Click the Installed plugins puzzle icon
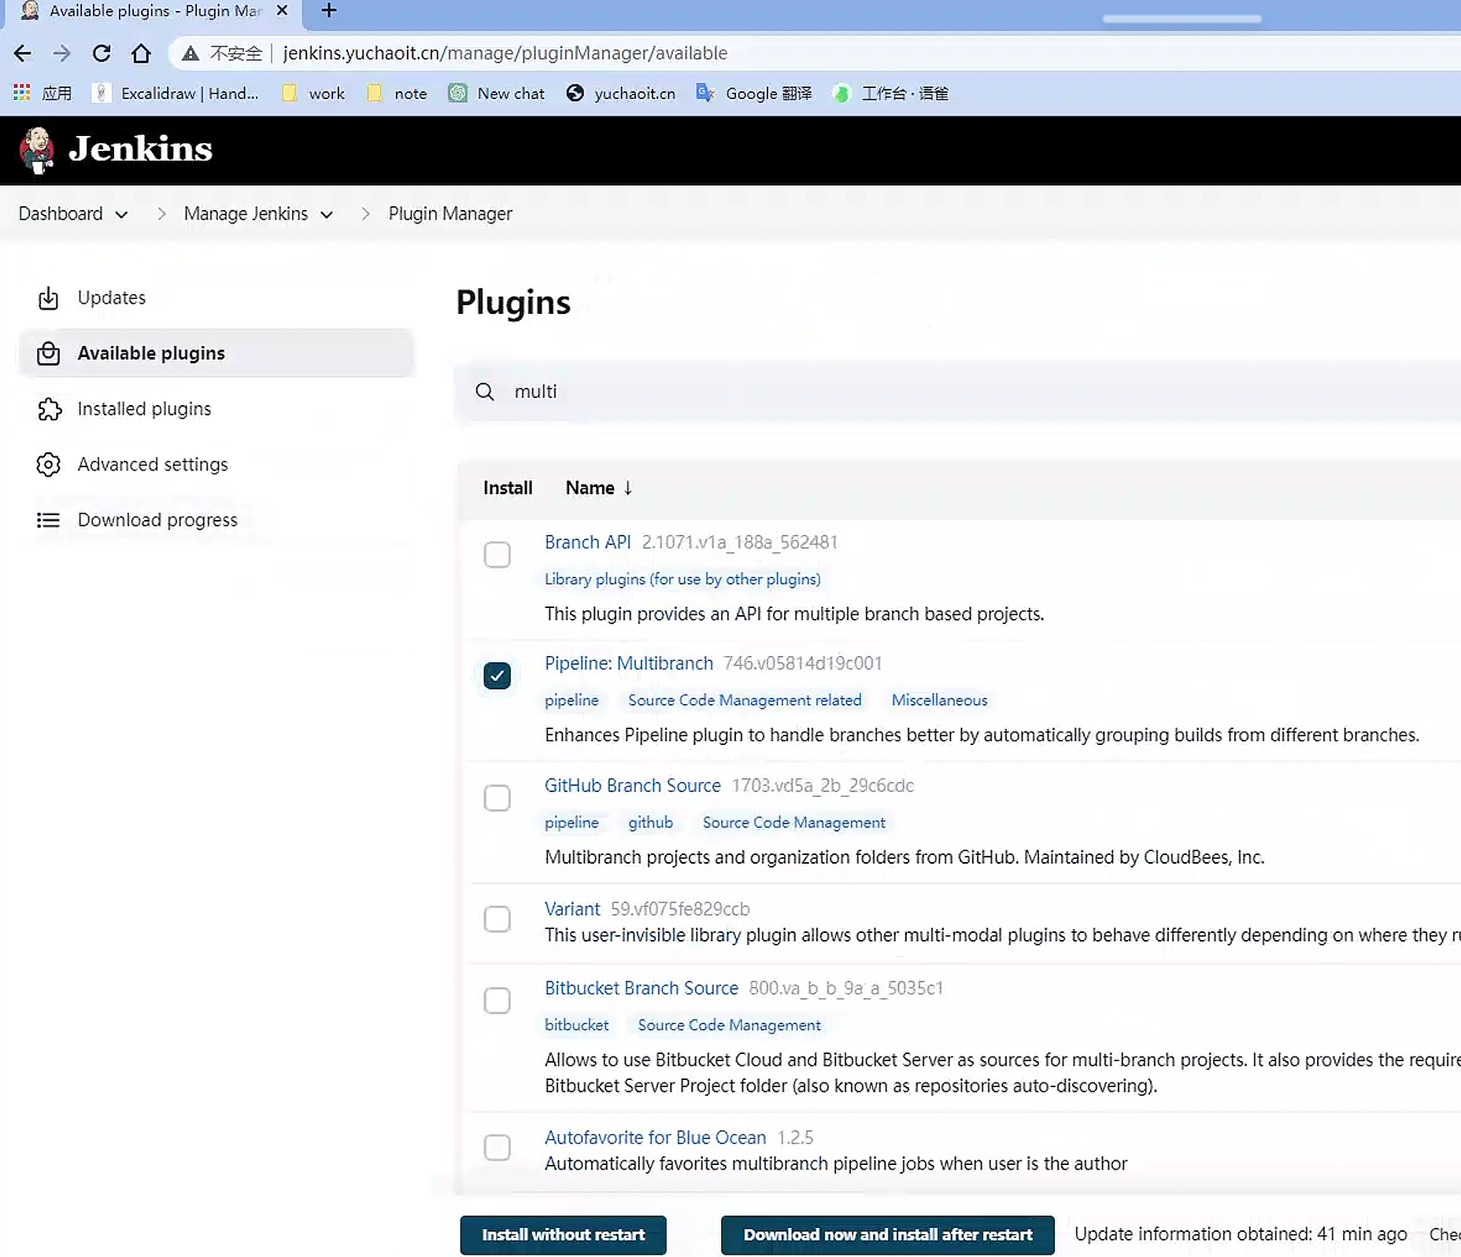This screenshot has height=1257, width=1461. [x=49, y=409]
